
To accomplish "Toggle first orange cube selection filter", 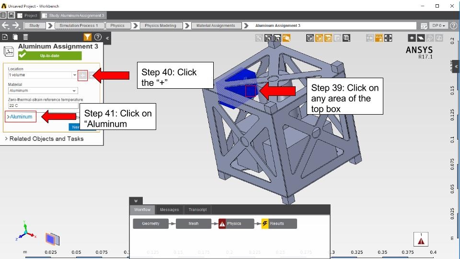I will pyautogui.click(x=319, y=38).
